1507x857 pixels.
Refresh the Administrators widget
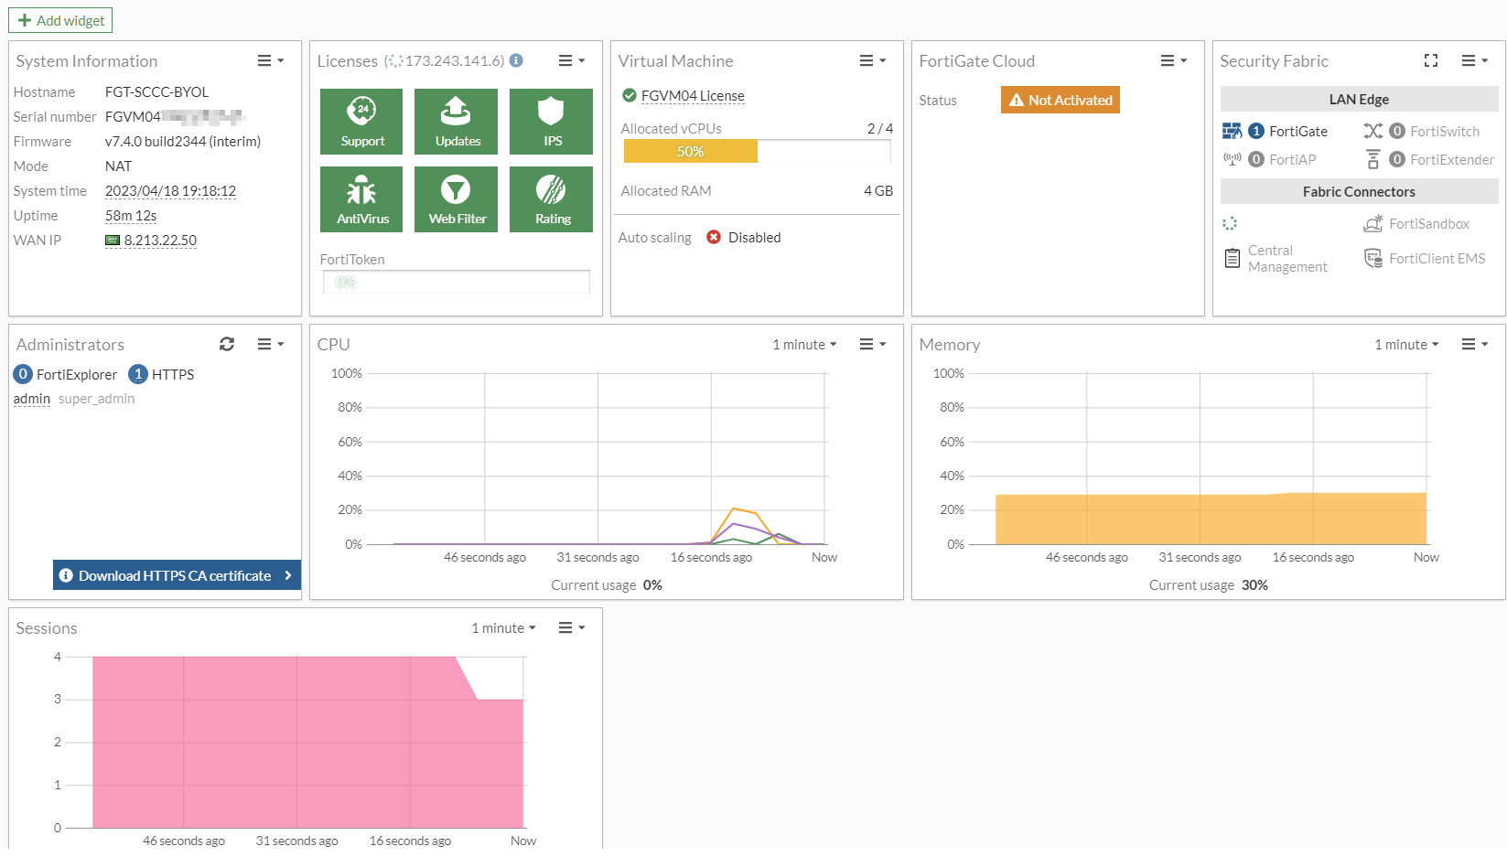click(x=227, y=344)
